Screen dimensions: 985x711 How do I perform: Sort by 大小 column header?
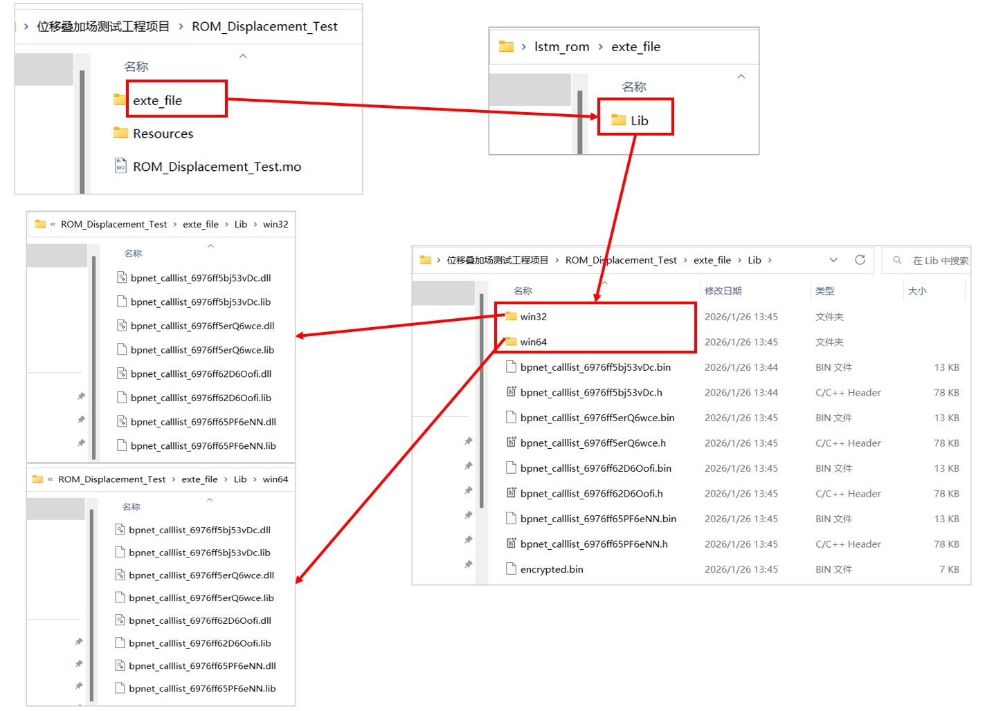point(917,291)
